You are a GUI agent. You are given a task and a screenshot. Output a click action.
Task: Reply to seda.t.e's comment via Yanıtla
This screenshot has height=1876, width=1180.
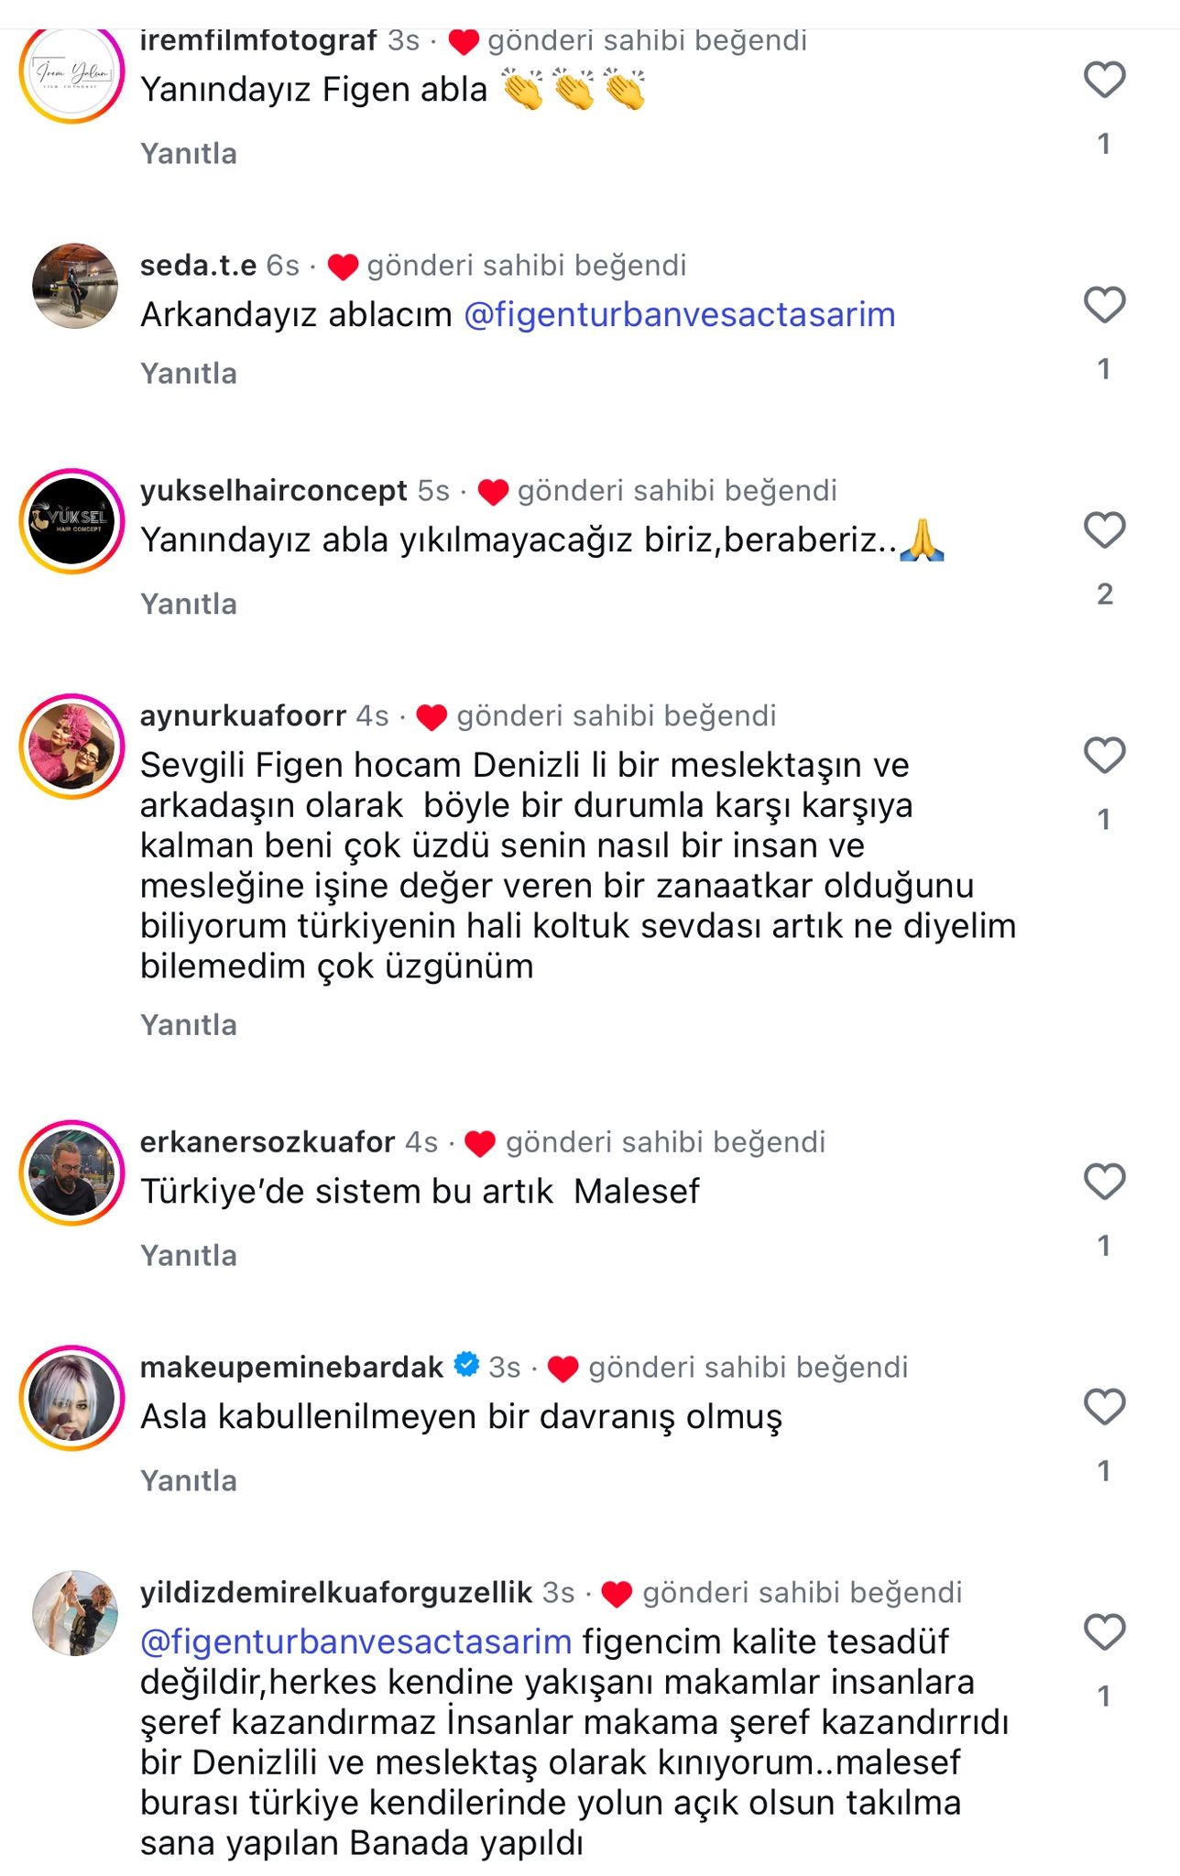click(189, 374)
